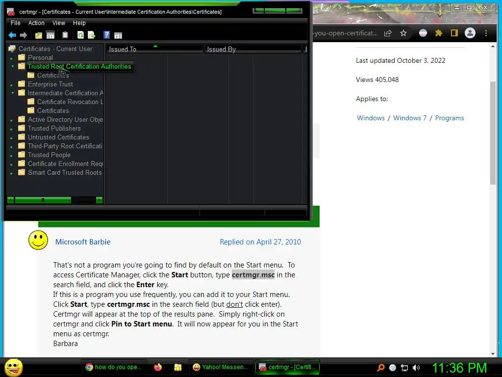Screen dimensions: 502x377
Task: Click the smiley Start button on the taskbar
Action: coord(13,367)
